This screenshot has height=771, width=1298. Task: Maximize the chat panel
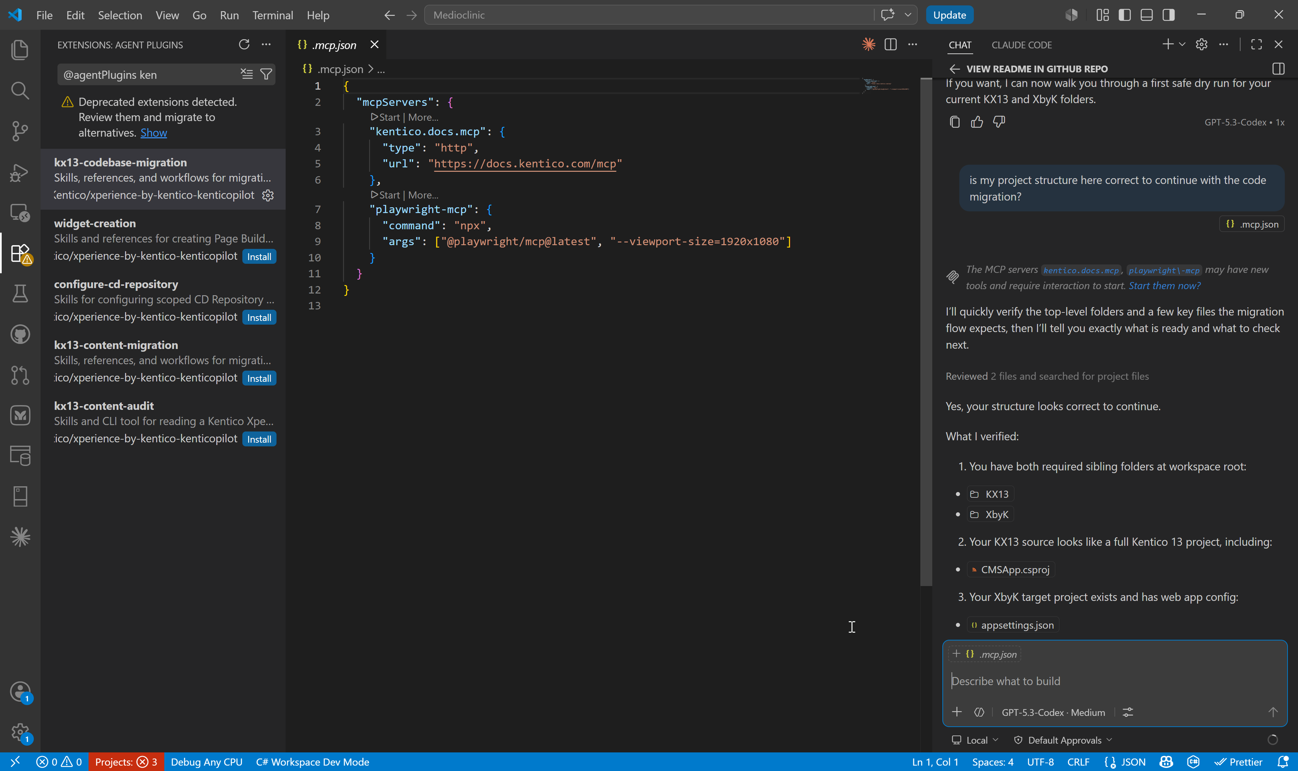(1256, 45)
